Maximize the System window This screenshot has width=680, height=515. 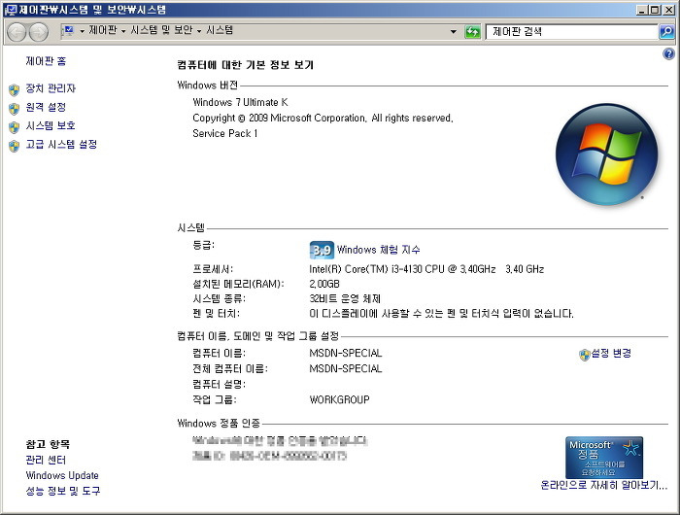(656, 10)
